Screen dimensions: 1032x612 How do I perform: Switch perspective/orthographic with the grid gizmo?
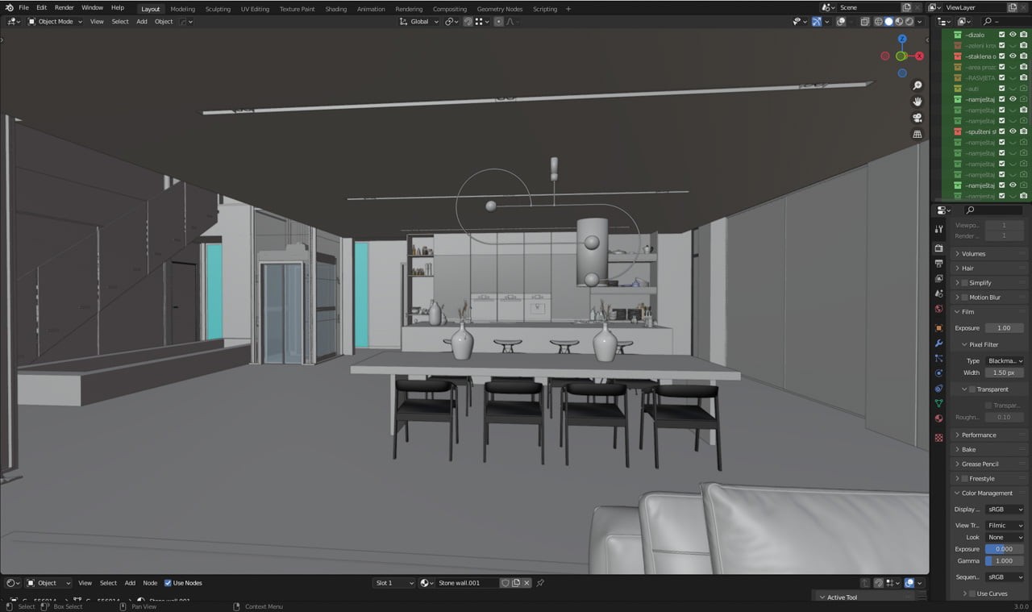918,135
